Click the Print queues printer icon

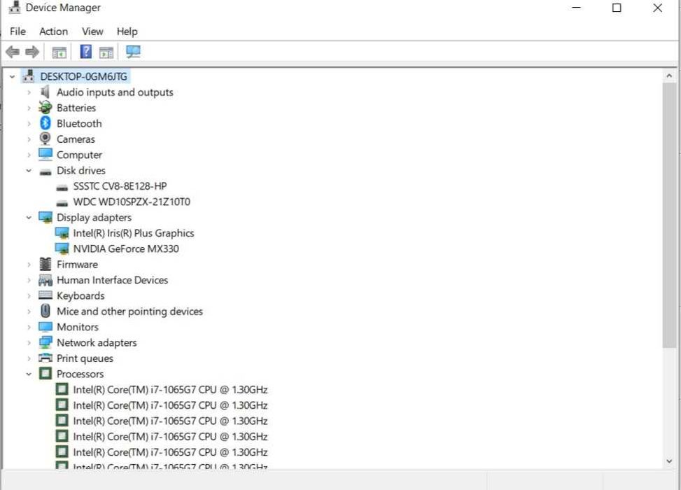[x=45, y=358]
